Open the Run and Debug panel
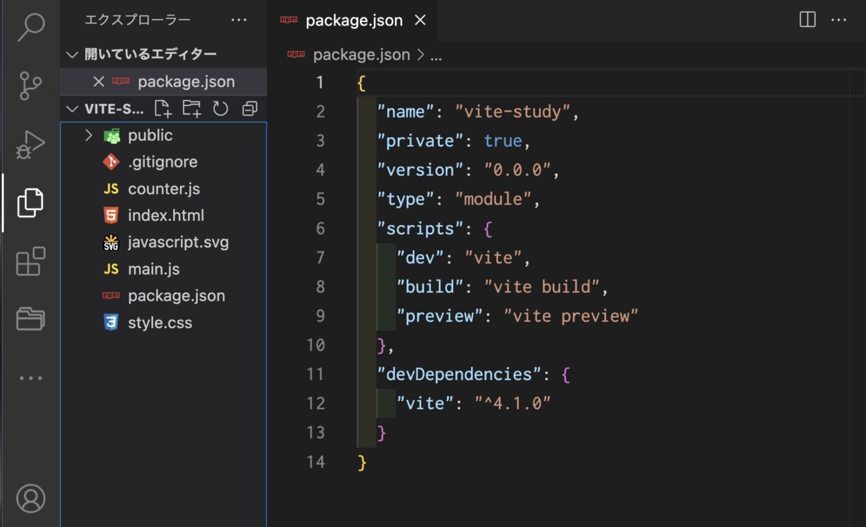This screenshot has height=527, width=866. (31, 144)
